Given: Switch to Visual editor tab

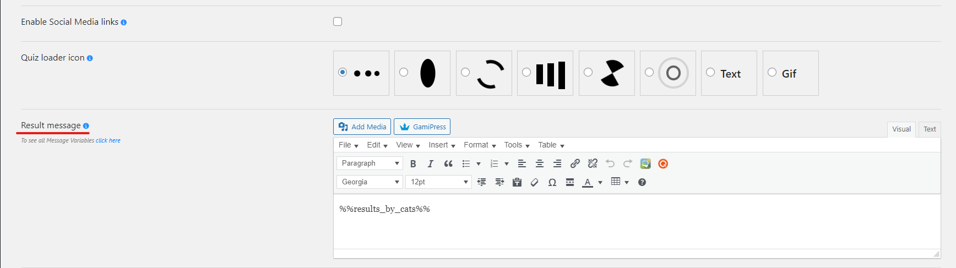Looking at the screenshot, I should [x=901, y=129].
